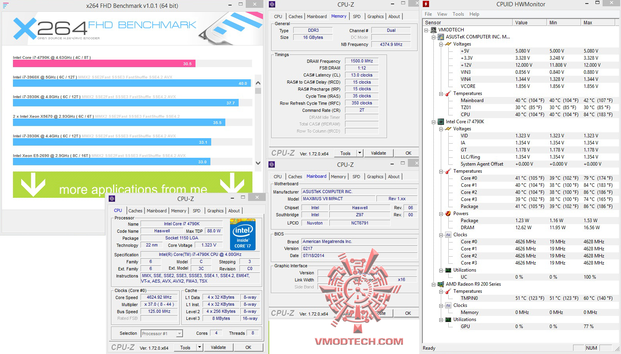The image size is (621, 354).
Task: Click Validate in CPU-Z processor window
Action: (218, 347)
